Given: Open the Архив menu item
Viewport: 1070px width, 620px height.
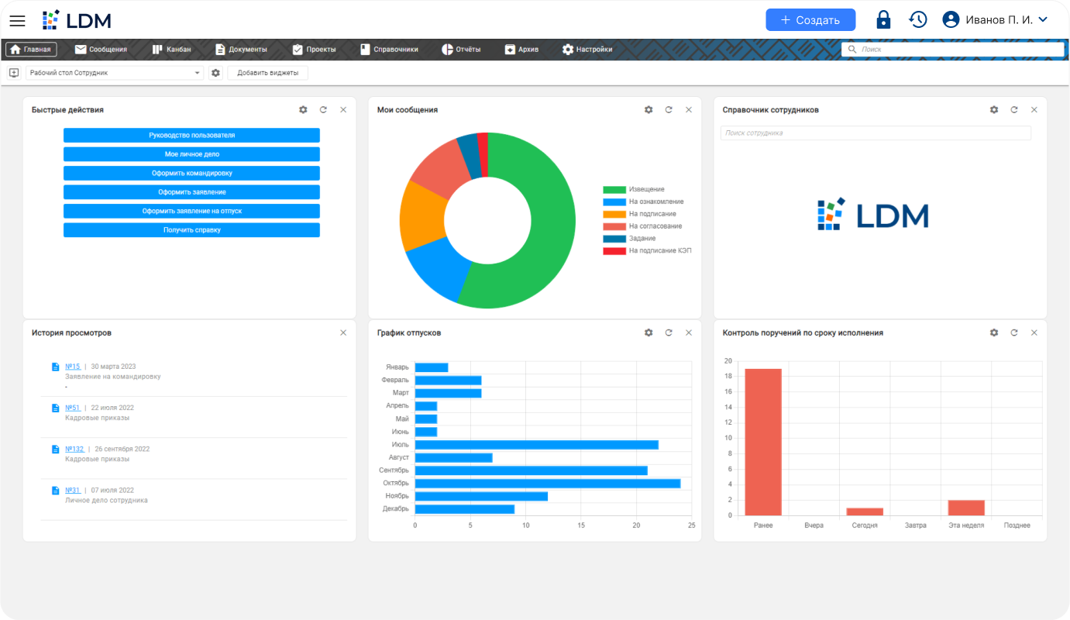Looking at the screenshot, I should 521,50.
